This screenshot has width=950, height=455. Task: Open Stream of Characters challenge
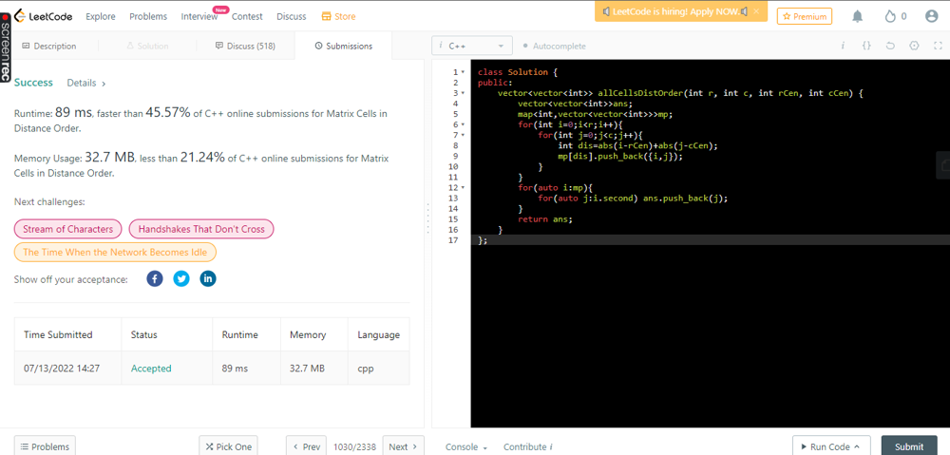[x=67, y=229]
